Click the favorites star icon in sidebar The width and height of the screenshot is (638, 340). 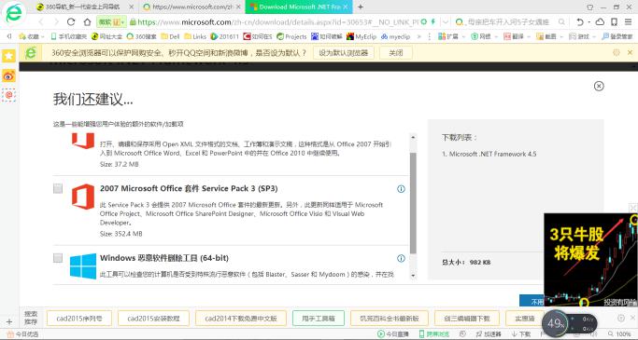coord(8,56)
